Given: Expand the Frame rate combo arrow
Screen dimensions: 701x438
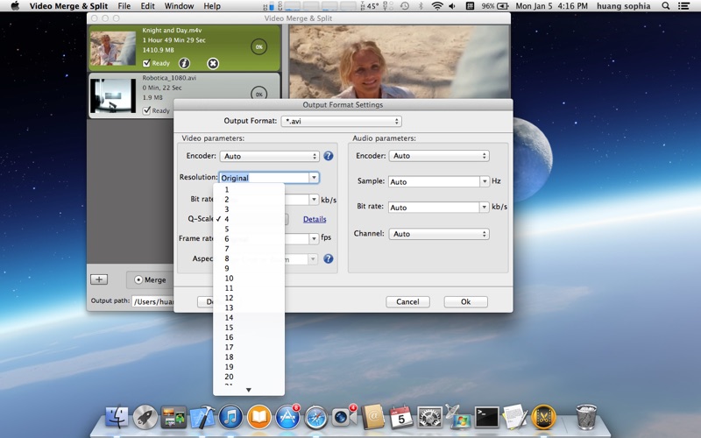Looking at the screenshot, I should click(314, 238).
